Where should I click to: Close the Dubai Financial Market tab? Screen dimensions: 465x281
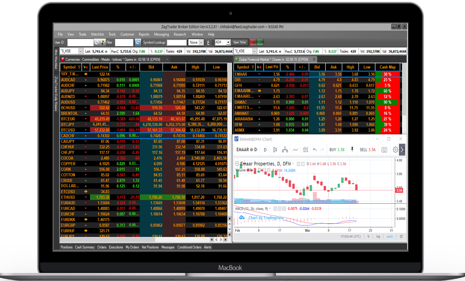(x=314, y=59)
